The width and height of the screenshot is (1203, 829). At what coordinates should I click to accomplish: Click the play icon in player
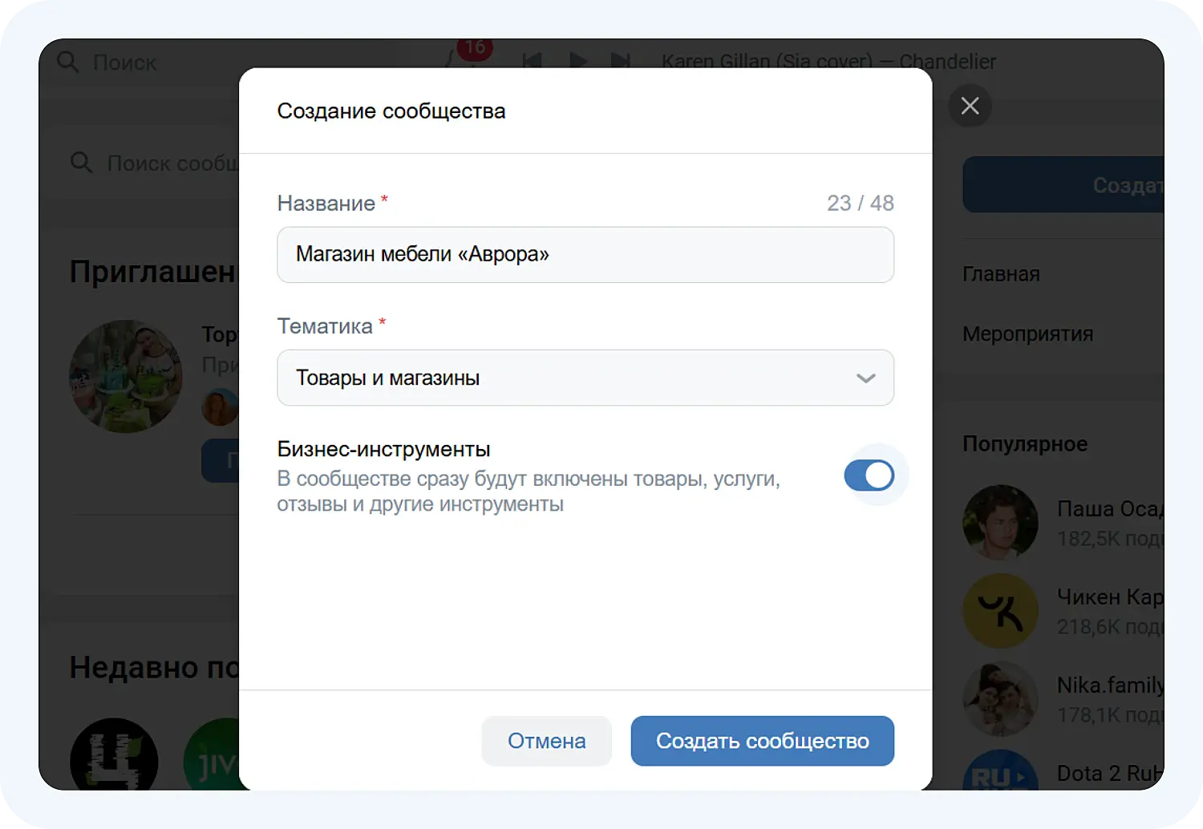[x=577, y=61]
